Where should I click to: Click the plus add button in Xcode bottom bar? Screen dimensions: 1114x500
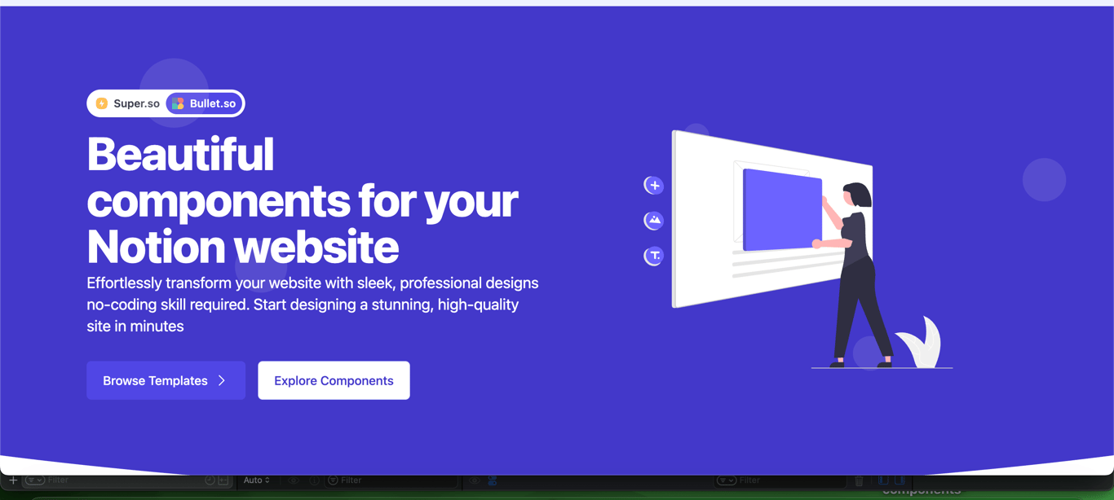[13, 480]
